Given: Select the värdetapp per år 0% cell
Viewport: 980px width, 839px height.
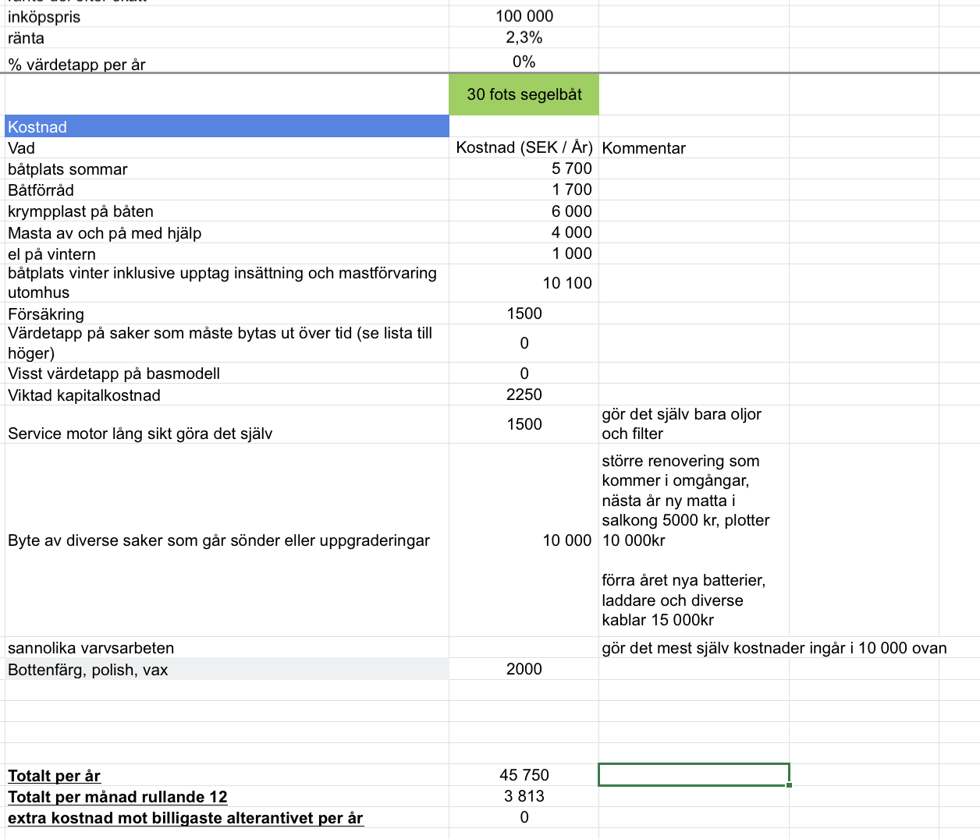Looking at the screenshot, I should [524, 62].
